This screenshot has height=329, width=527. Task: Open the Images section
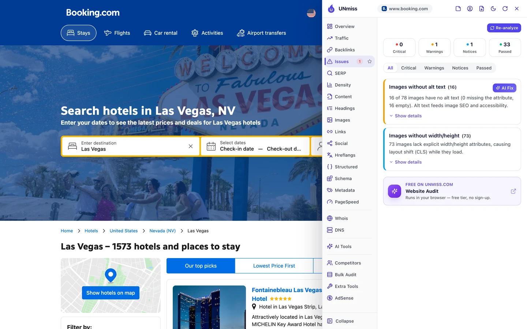[x=350, y=120]
